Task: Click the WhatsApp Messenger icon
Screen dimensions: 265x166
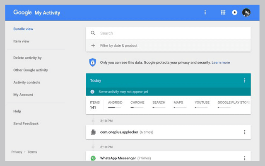Action: pyautogui.click(x=93, y=158)
